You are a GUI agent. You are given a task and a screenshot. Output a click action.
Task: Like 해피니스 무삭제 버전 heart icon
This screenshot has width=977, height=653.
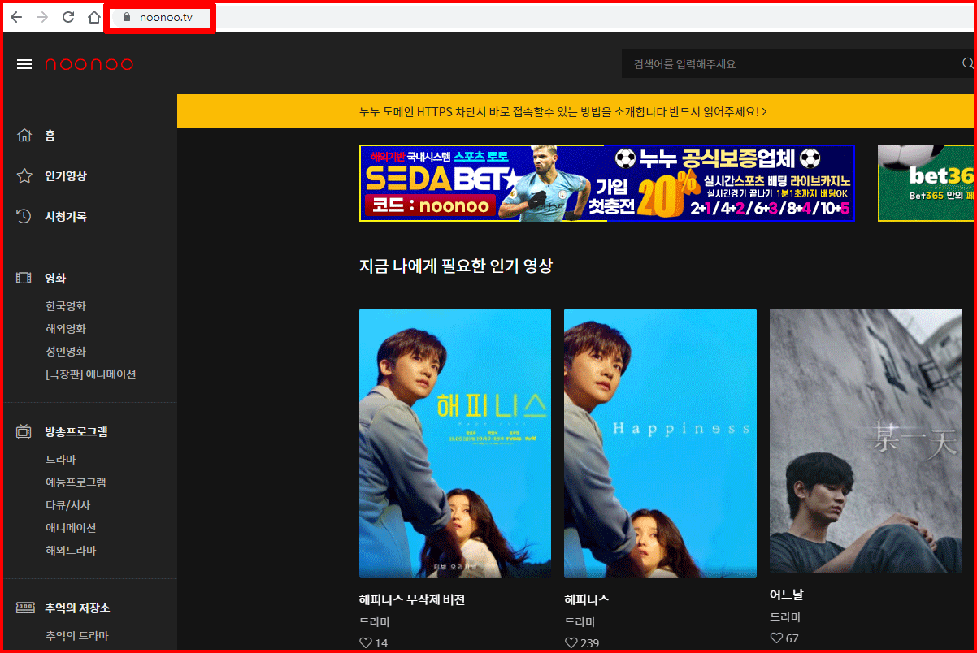pyautogui.click(x=365, y=642)
